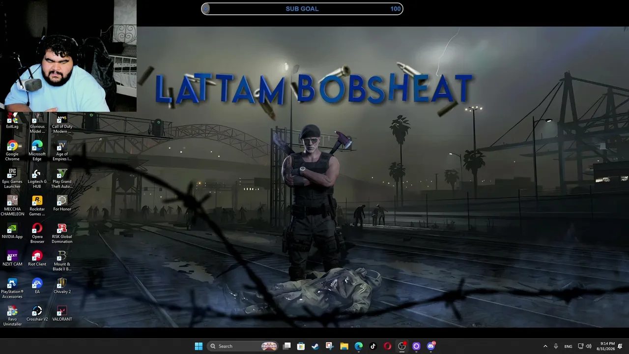This screenshot has height=354, width=629.
Task: Select the Call of Duty Modern shortcut
Action: point(62,123)
